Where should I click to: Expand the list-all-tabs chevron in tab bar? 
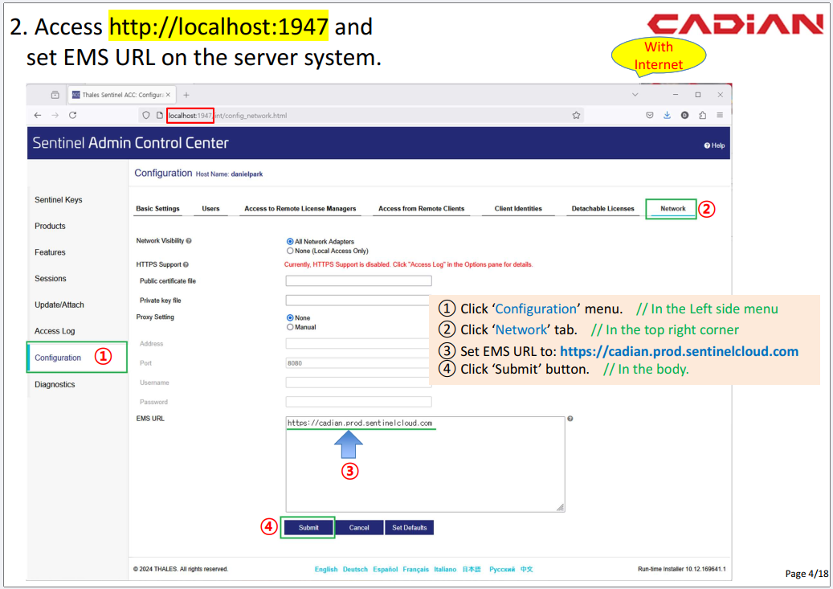635,95
